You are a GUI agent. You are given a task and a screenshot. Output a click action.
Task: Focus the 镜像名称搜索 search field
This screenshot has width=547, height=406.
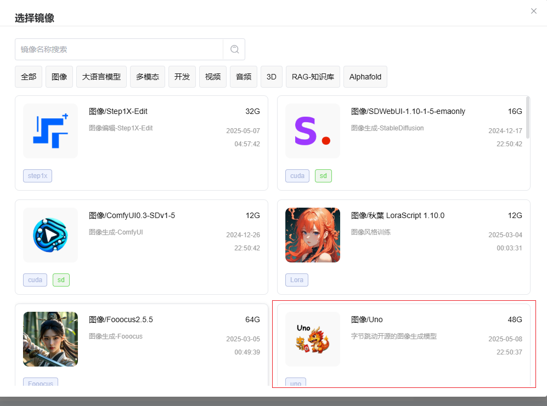(x=119, y=49)
